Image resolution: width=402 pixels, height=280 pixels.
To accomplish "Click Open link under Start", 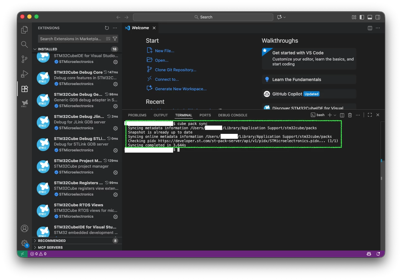I will (x=161, y=60).
